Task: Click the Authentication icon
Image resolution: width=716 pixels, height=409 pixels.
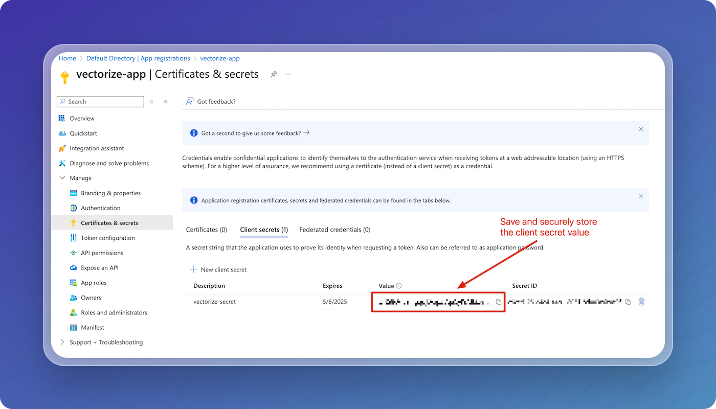Action: [x=73, y=208]
